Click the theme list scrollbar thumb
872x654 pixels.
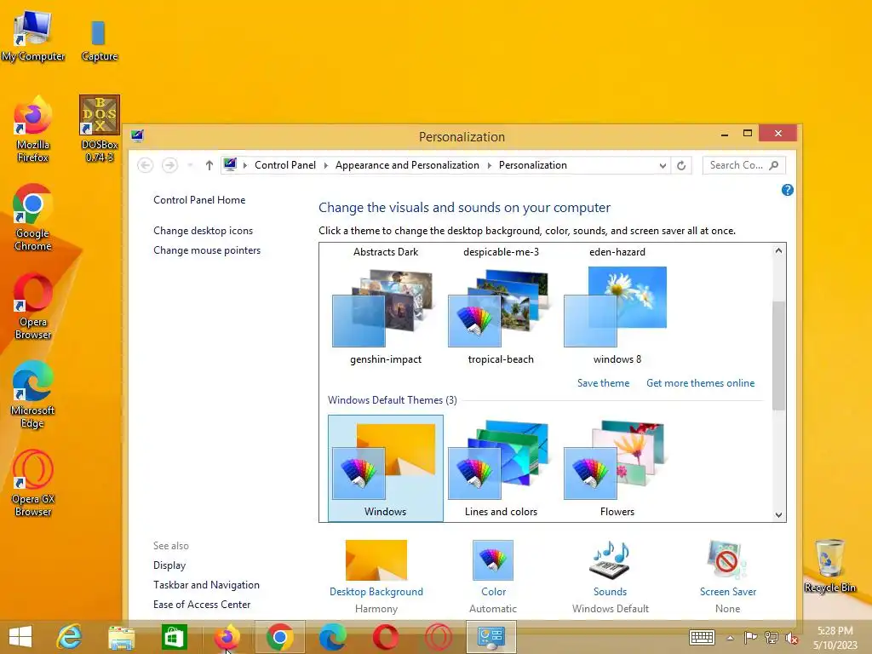[778, 356]
